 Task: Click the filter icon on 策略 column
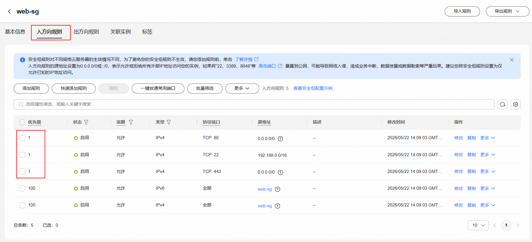click(131, 122)
